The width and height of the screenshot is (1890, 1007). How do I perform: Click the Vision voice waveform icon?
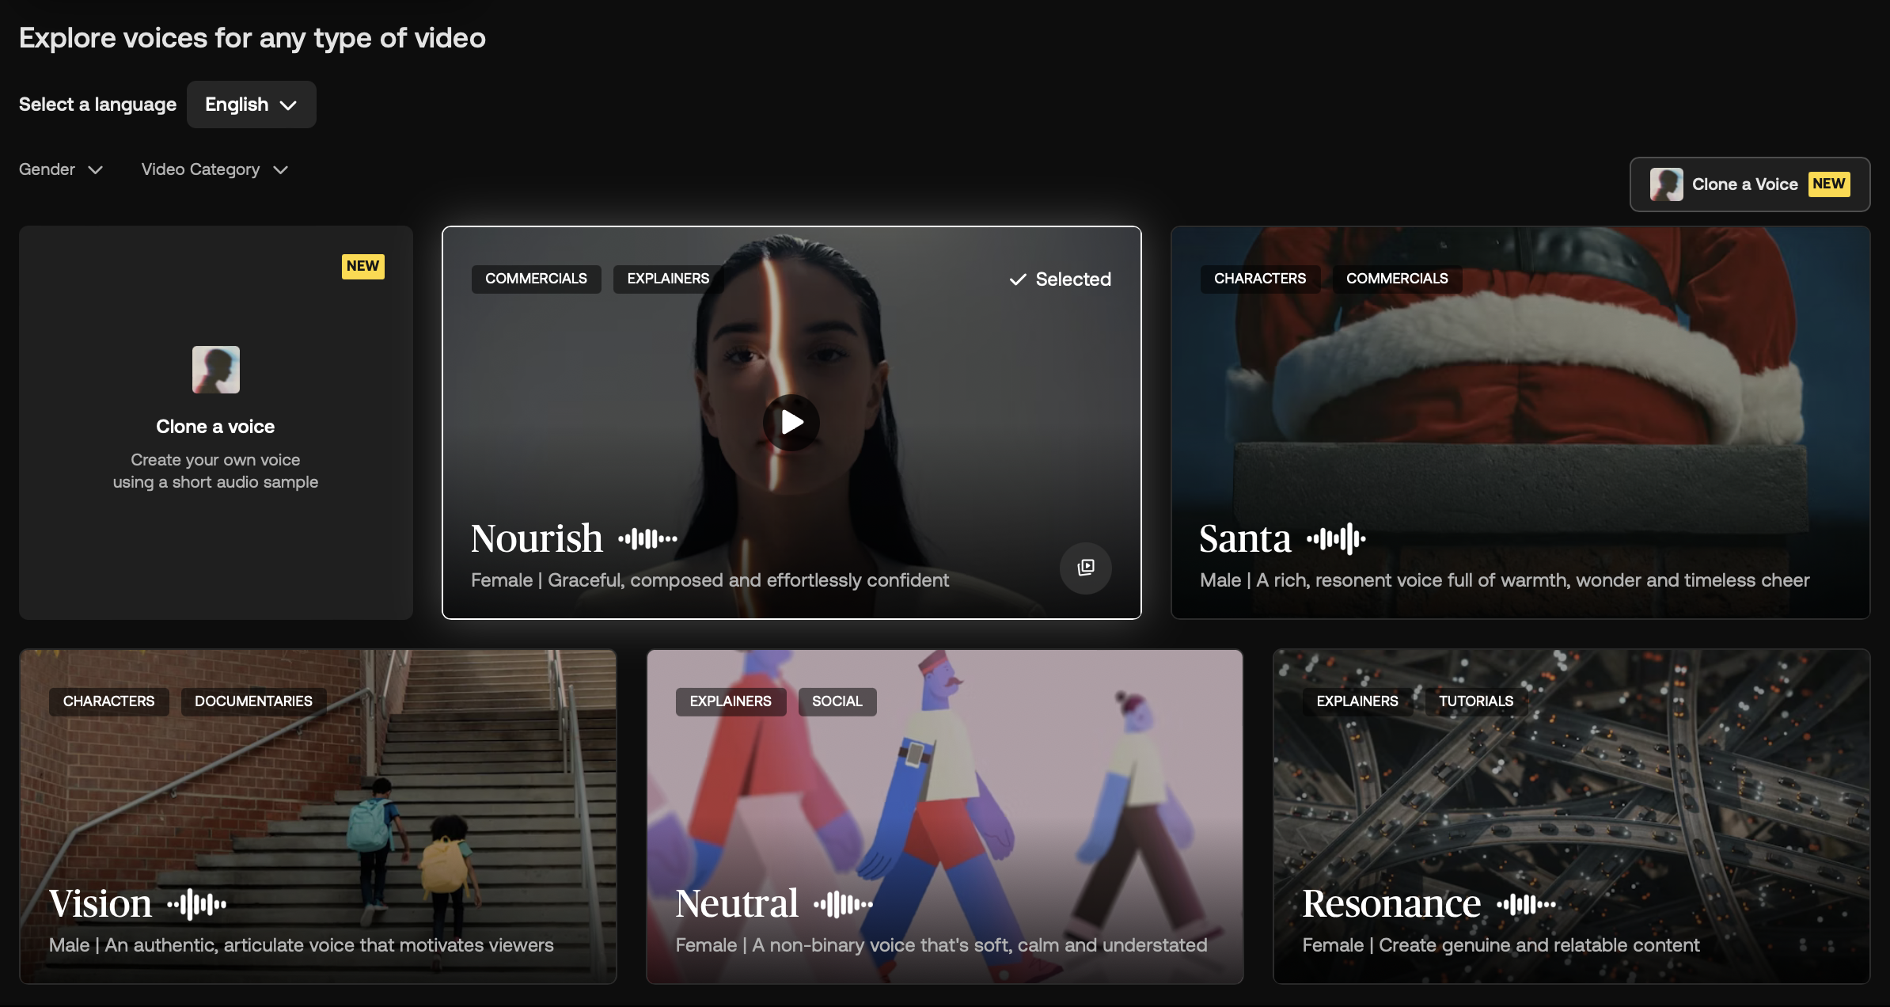pyautogui.click(x=196, y=904)
